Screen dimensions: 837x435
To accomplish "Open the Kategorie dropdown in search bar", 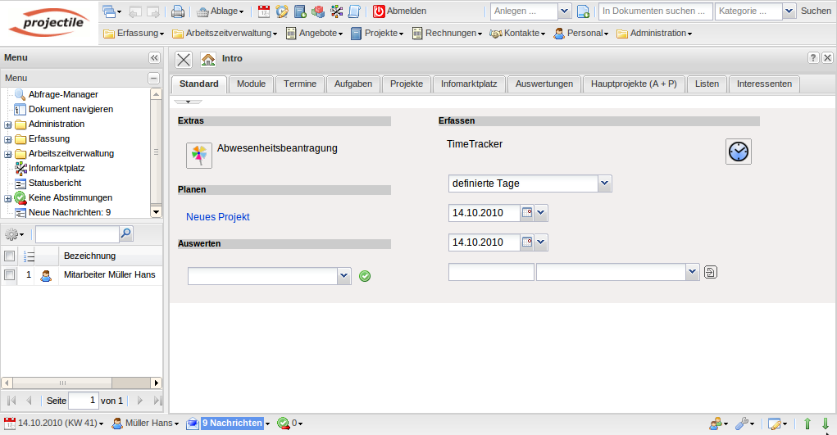I will [x=789, y=11].
